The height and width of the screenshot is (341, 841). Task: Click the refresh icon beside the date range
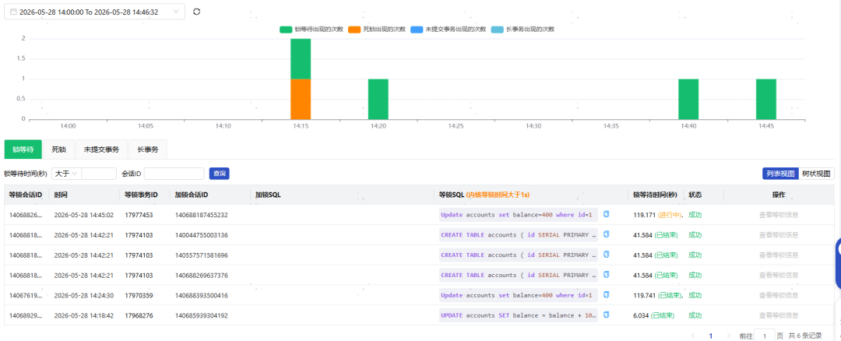tap(197, 12)
